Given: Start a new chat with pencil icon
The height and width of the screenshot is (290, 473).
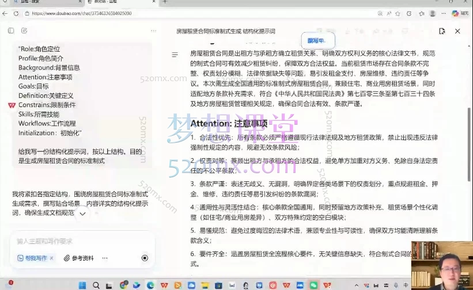Looking at the screenshot, I should pos(24,30).
